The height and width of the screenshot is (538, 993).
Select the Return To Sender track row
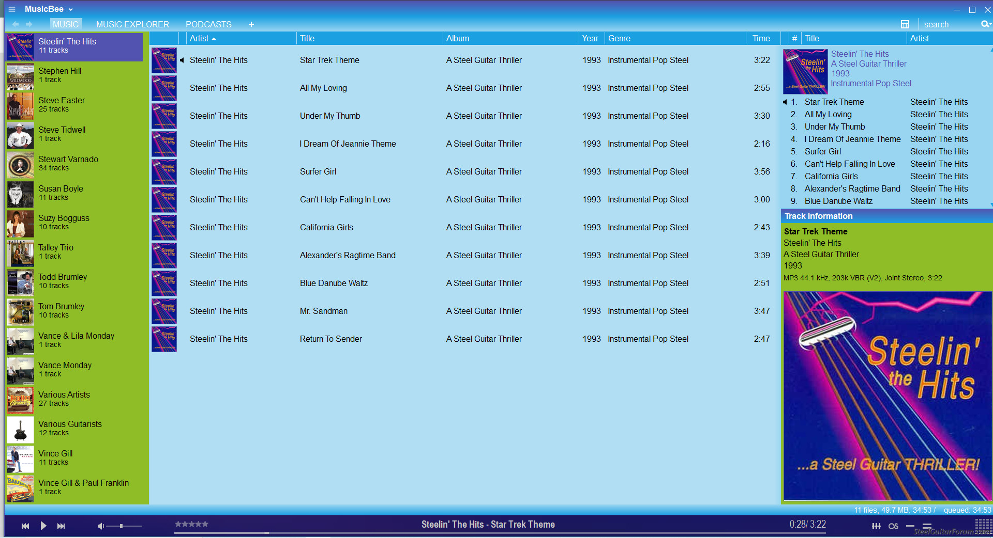pos(464,339)
